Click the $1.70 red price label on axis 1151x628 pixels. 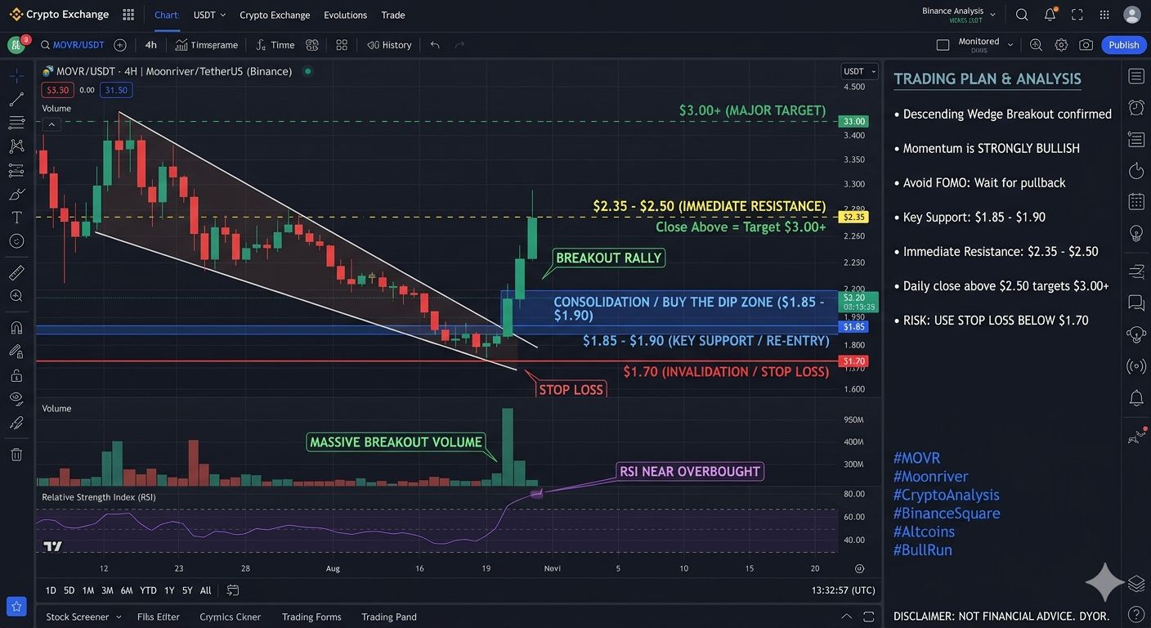(854, 361)
